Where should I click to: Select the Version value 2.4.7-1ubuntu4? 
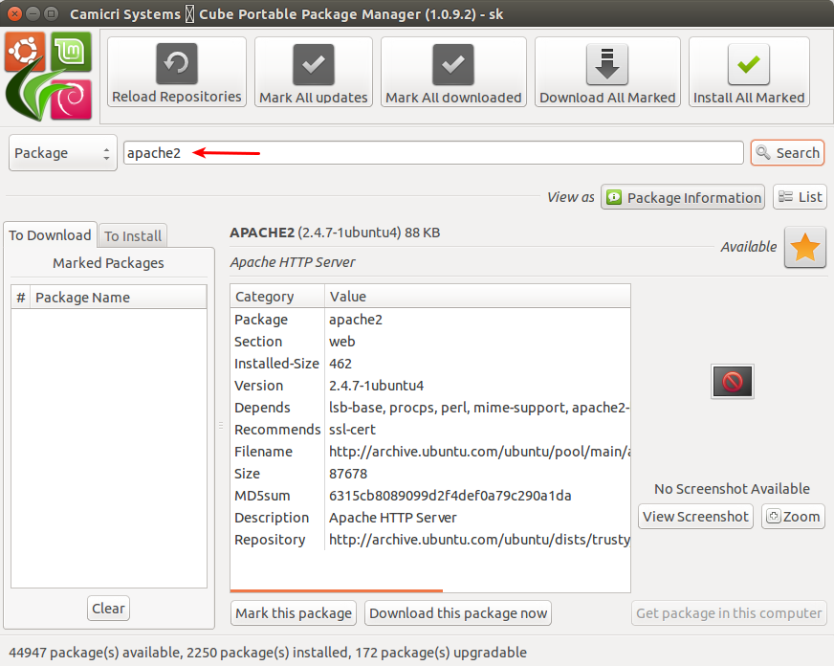point(377,386)
